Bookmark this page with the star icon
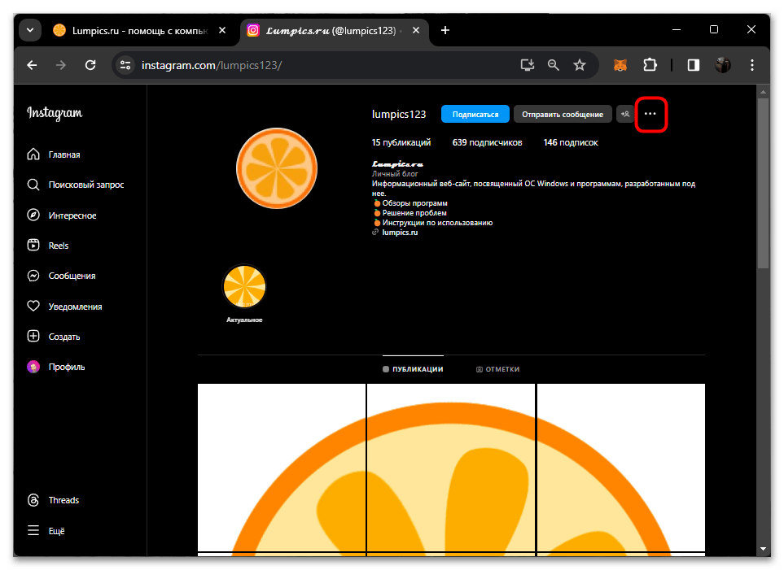Image resolution: width=784 pixels, height=570 pixels. pyautogui.click(x=580, y=65)
